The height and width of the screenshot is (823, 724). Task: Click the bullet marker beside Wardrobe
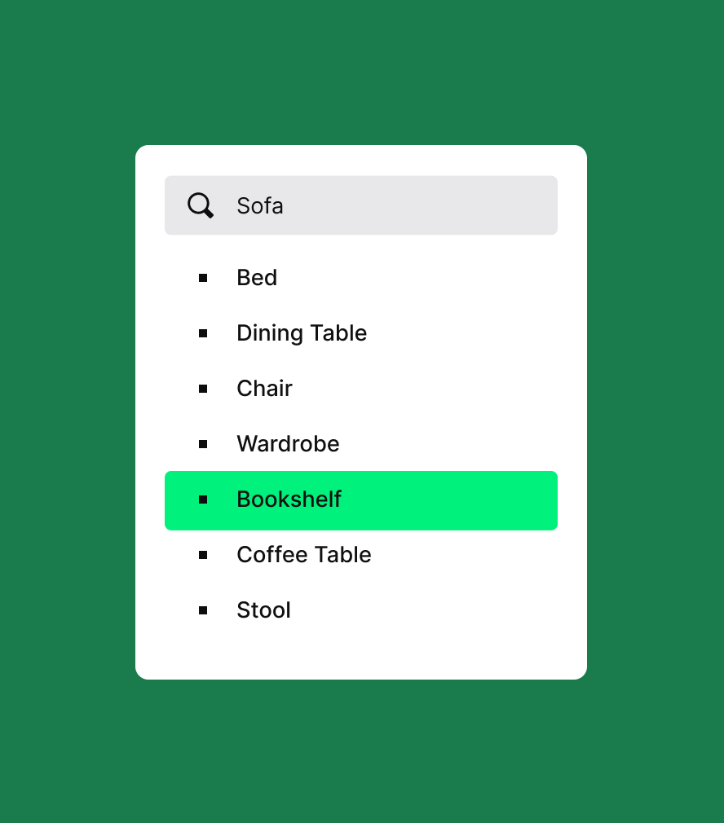pyautogui.click(x=203, y=444)
